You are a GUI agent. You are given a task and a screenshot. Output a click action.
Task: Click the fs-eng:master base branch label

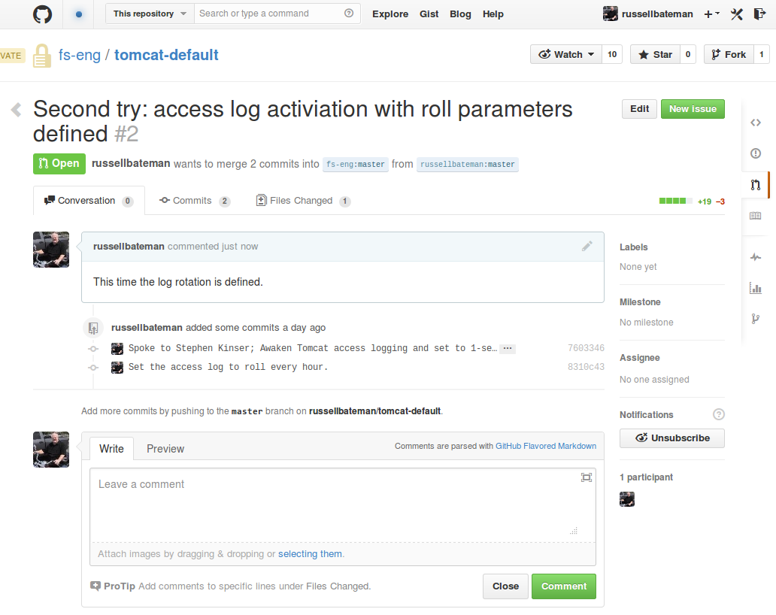pos(356,164)
